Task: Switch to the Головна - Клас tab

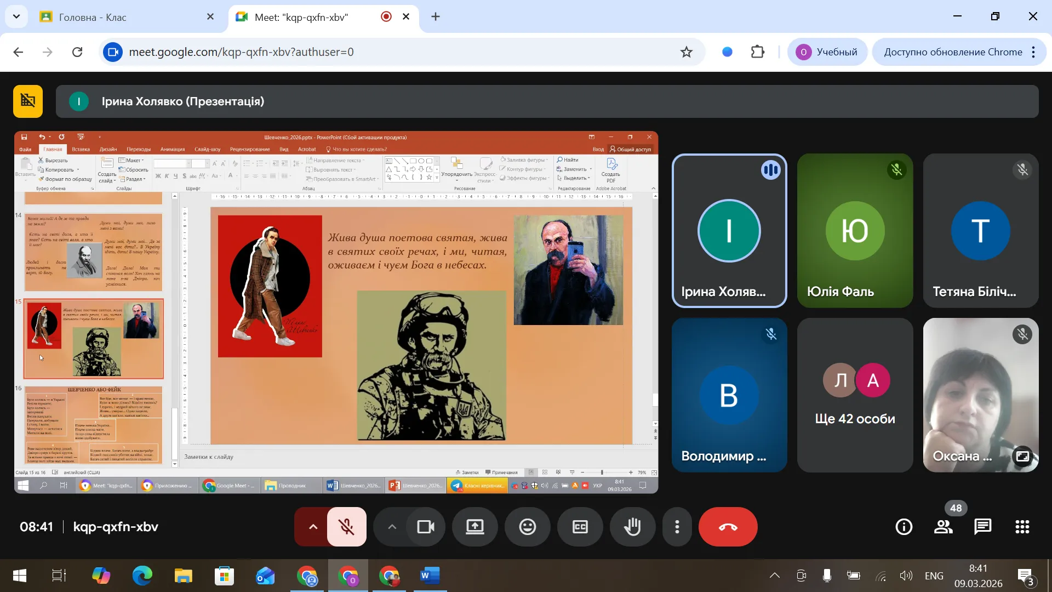Action: [126, 17]
